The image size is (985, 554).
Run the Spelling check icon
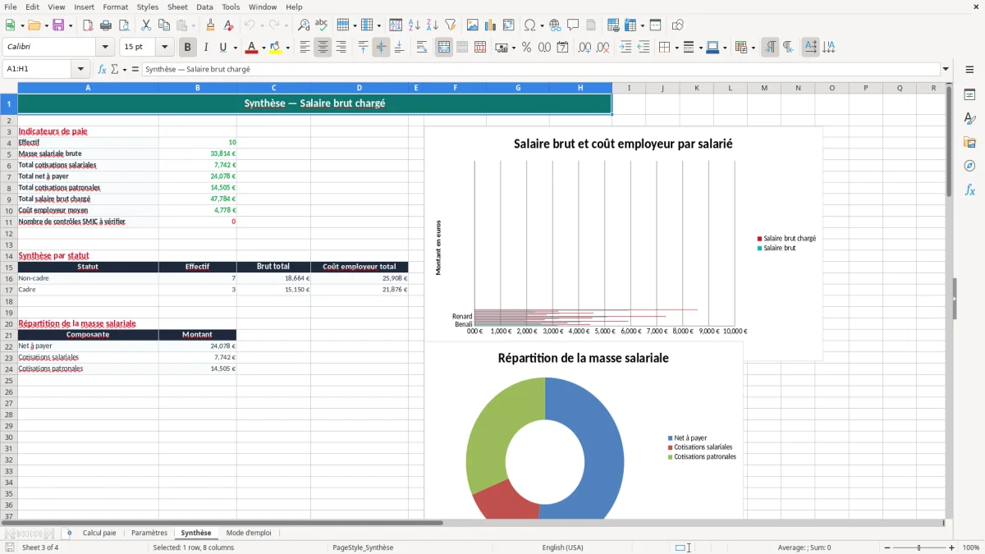[322, 25]
